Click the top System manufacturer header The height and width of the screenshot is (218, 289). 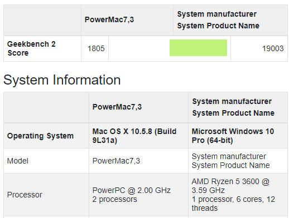coord(217,14)
